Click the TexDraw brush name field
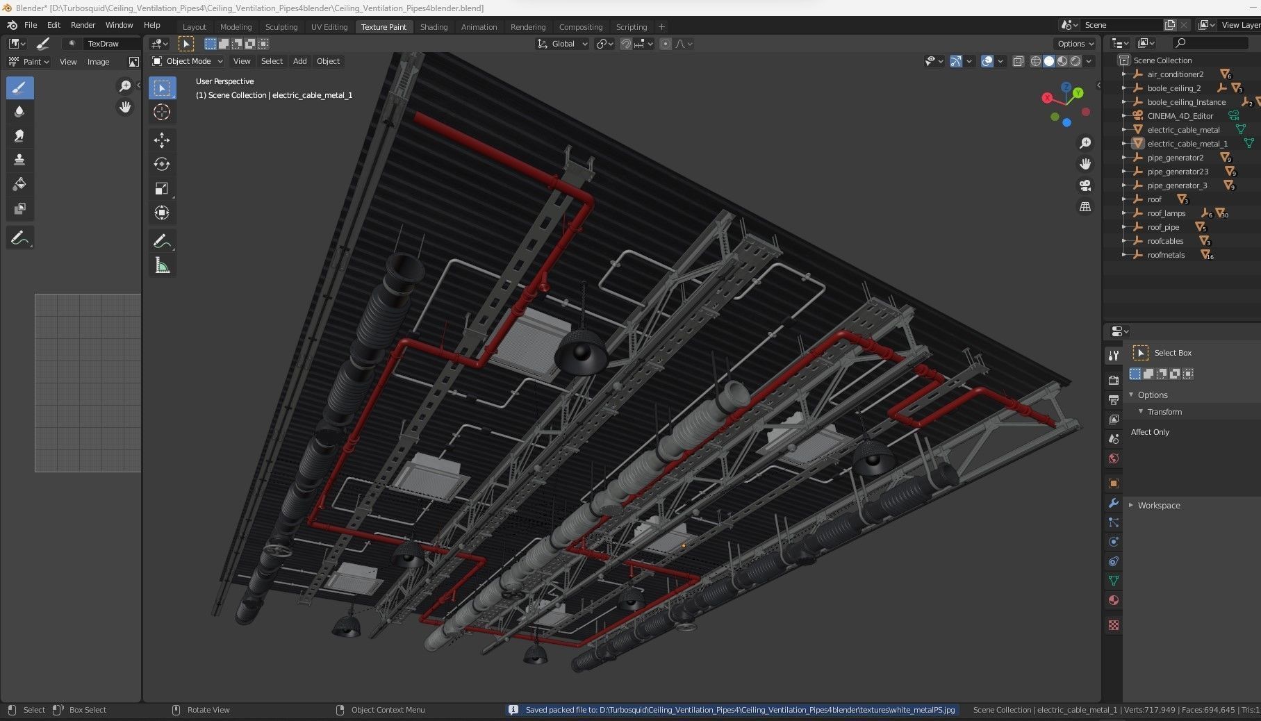Viewport: 1261px width, 721px height. pos(110,44)
